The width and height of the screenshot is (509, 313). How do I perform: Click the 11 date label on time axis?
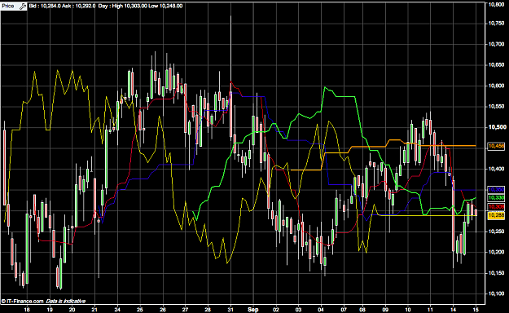click(431, 310)
